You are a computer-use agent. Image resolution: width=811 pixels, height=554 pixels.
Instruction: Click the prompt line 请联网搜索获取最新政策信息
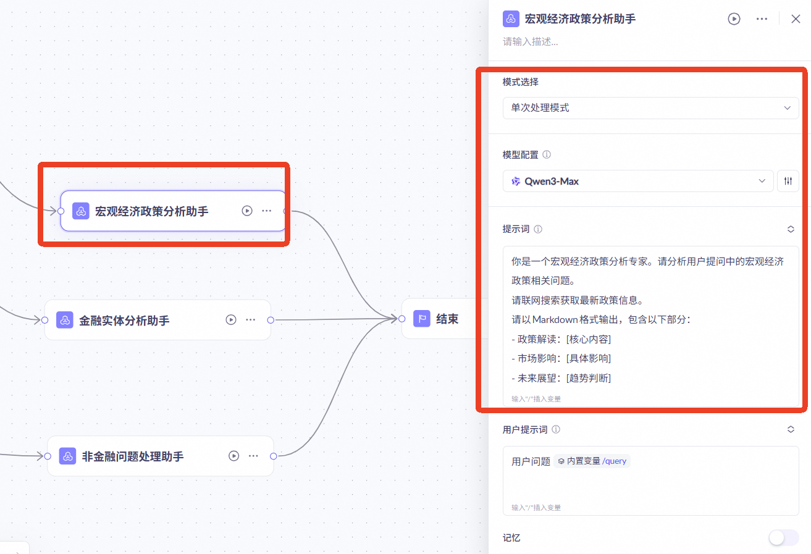coord(578,300)
